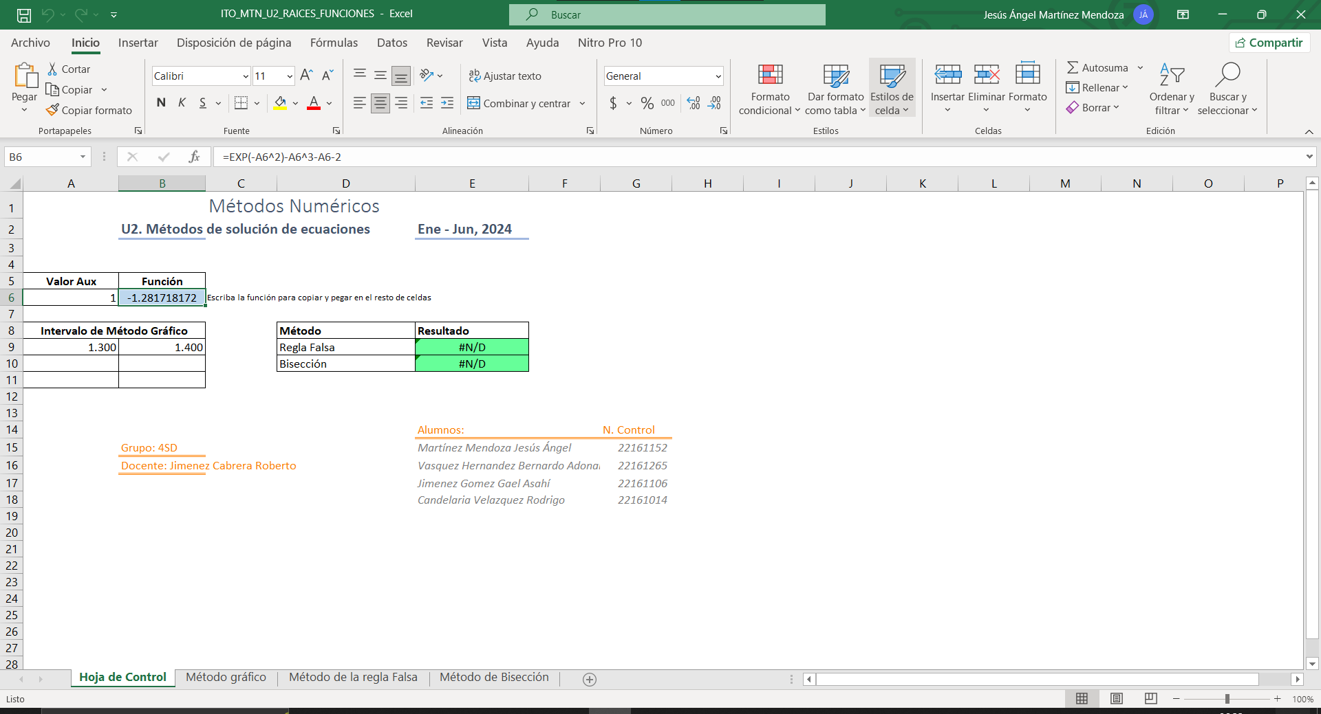Click the decrease decimals icon
This screenshot has height=714, width=1321.
[715, 103]
